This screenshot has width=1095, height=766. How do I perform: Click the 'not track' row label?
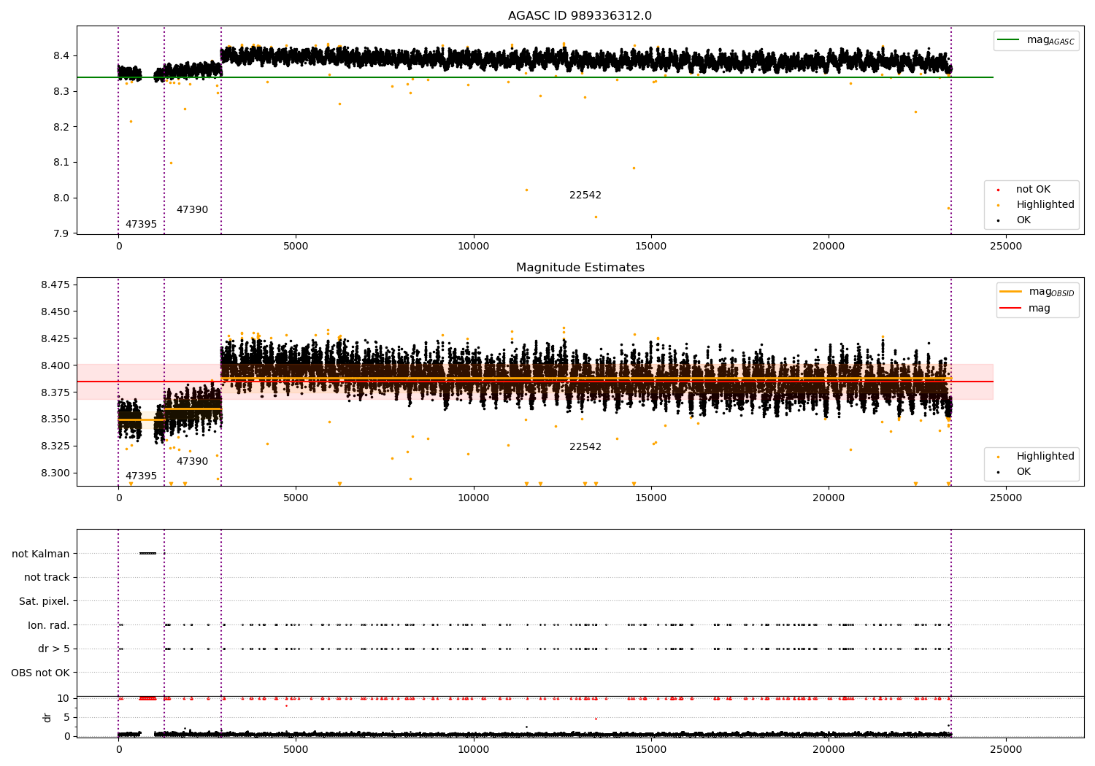47,578
